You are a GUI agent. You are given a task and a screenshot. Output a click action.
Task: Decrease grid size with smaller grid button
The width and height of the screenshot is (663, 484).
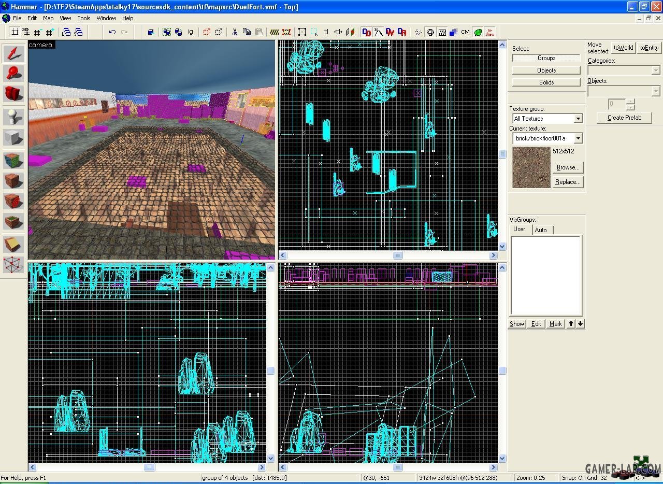pyautogui.click(x=37, y=32)
